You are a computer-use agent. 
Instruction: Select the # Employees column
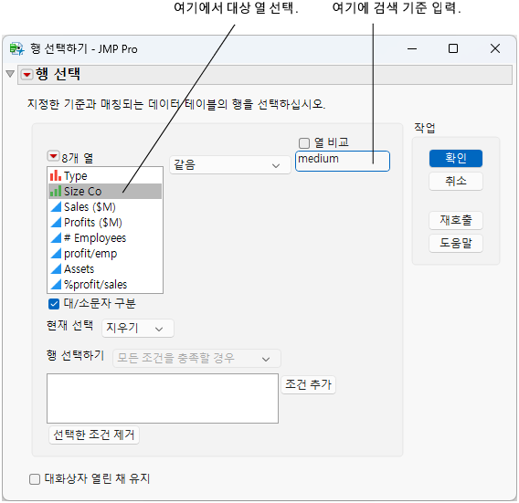(x=105, y=237)
